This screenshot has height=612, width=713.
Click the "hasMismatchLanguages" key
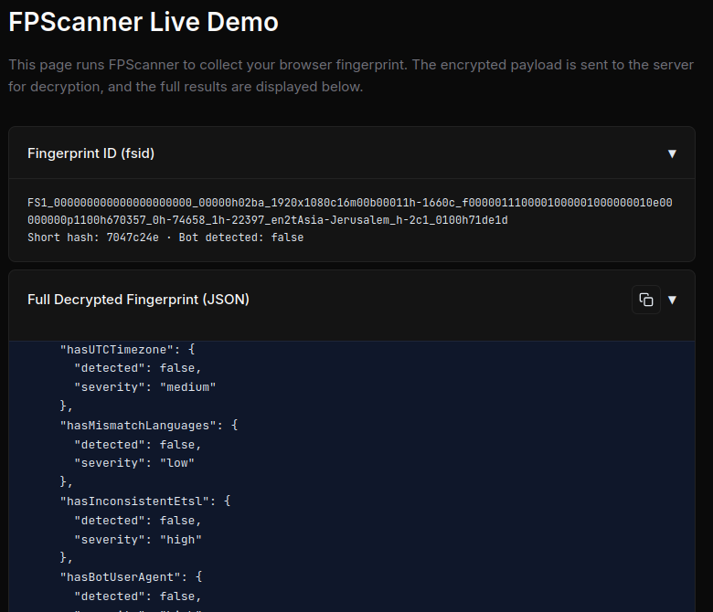[x=138, y=426]
